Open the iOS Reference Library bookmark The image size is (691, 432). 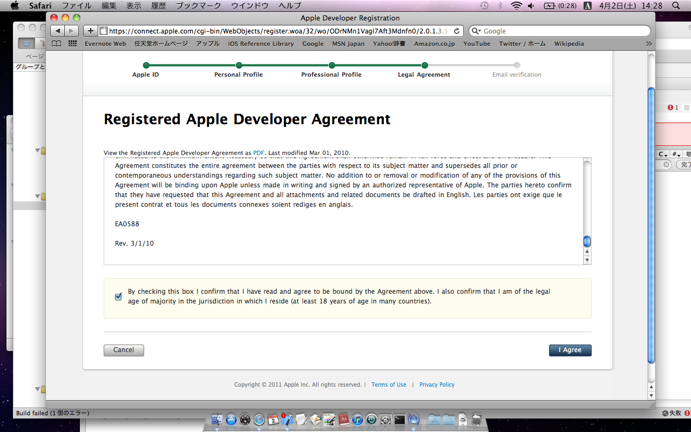coord(261,44)
